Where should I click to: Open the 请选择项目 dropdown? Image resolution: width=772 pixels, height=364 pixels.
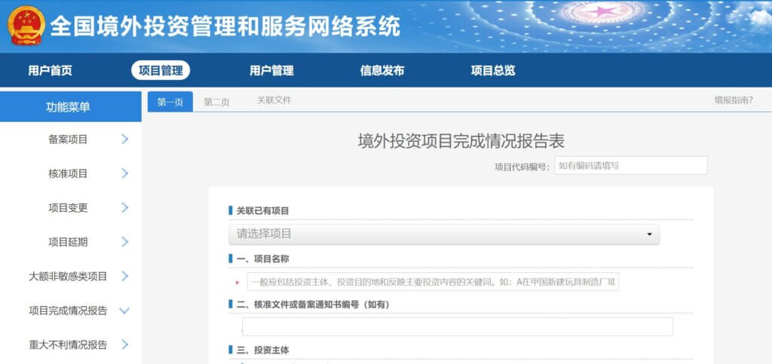pos(443,234)
